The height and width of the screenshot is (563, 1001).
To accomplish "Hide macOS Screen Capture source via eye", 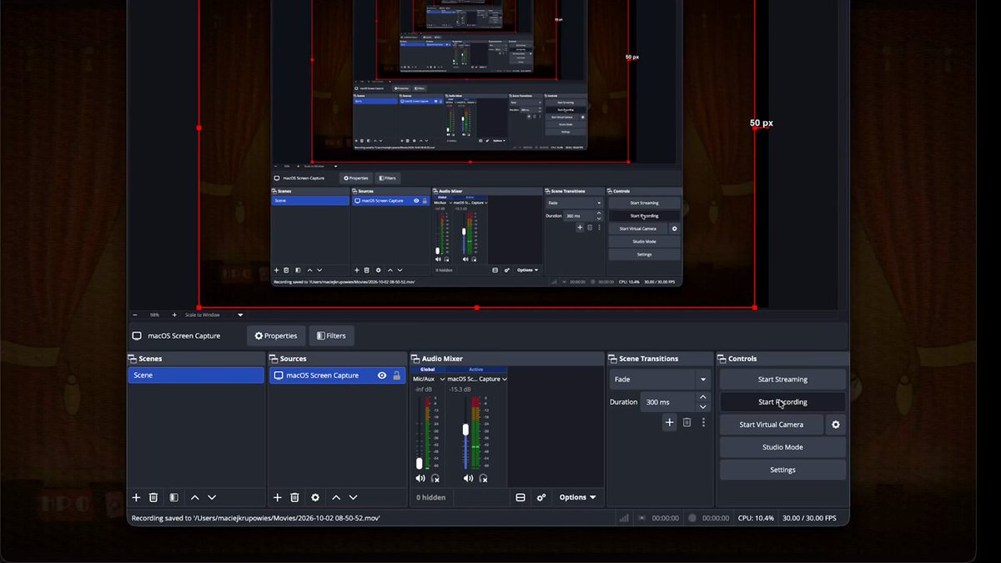I will click(x=382, y=375).
